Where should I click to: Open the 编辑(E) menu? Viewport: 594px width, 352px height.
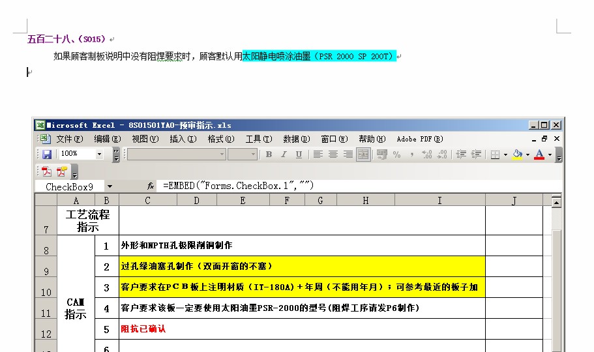(x=108, y=139)
